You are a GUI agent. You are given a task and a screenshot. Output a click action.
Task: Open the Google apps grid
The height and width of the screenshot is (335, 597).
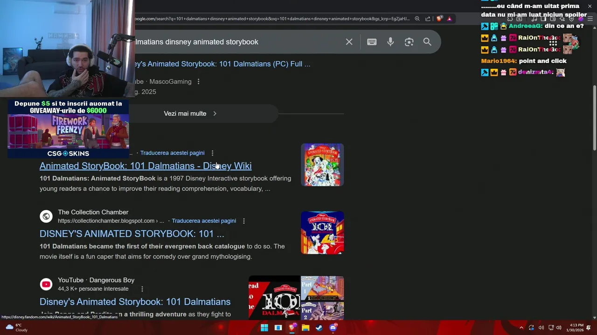click(x=553, y=42)
